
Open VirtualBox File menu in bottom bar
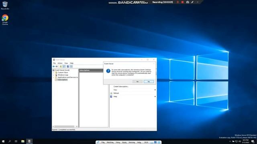point(103,142)
